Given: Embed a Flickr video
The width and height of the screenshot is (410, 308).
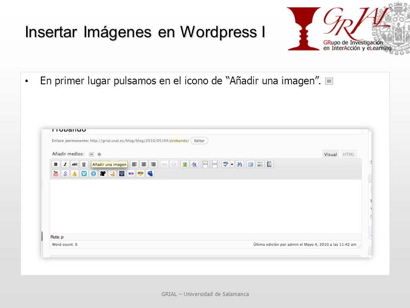Looking at the screenshot, I should [x=131, y=173].
